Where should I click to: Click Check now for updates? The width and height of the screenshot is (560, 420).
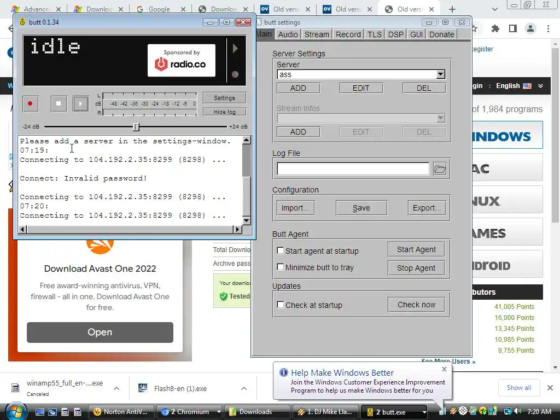[416, 305]
